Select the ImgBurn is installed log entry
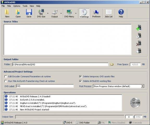150x125 pixels. [63, 103]
